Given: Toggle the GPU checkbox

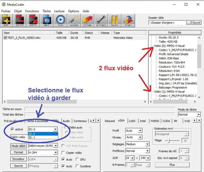Looking at the screenshot, I should (77, 159).
